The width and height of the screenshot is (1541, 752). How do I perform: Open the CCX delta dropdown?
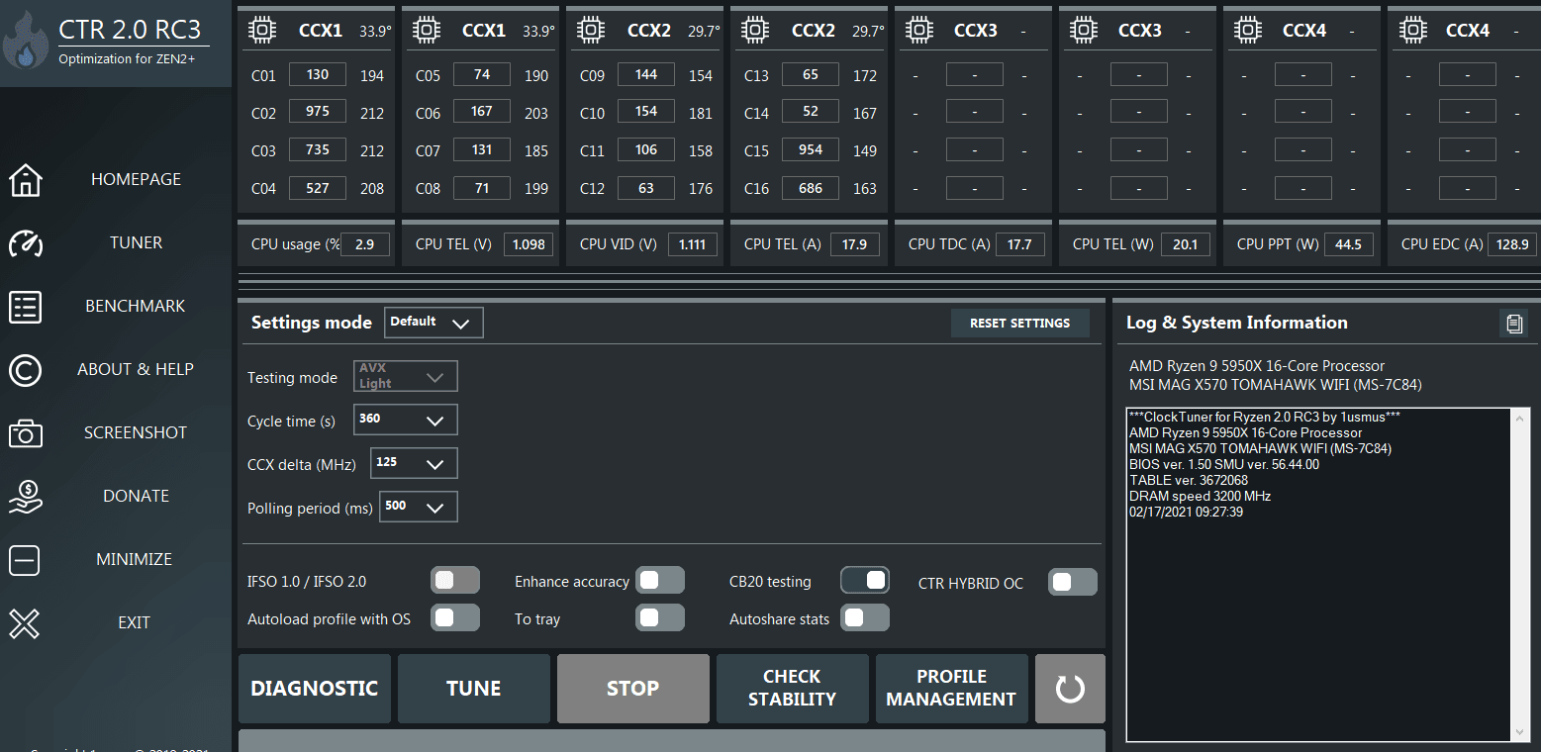414,463
